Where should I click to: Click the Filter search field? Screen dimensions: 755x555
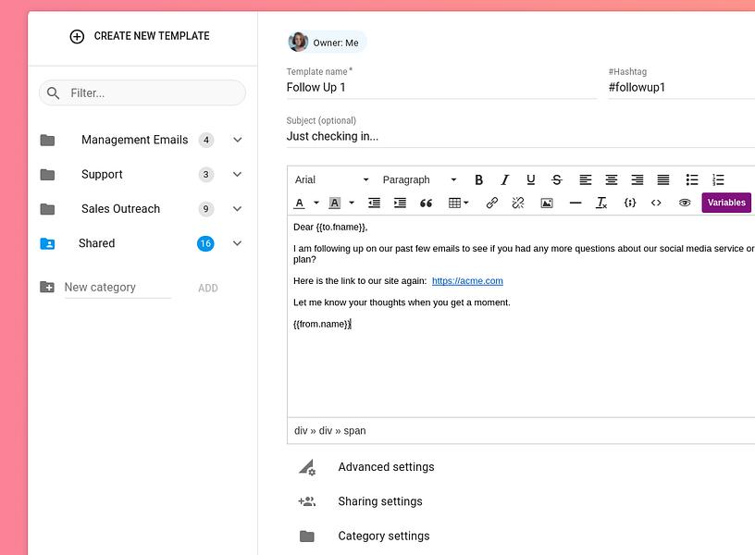(142, 92)
